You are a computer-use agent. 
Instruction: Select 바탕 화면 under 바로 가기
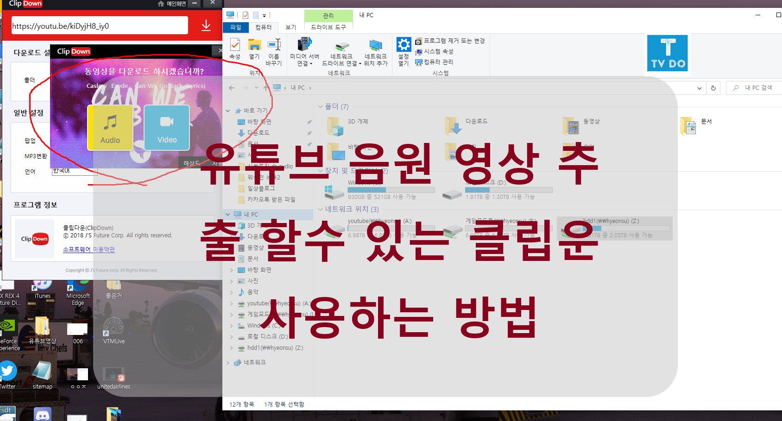[x=259, y=122]
